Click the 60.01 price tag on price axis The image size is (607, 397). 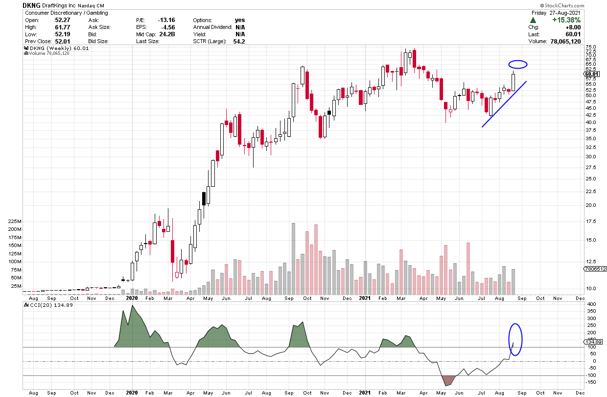592,74
